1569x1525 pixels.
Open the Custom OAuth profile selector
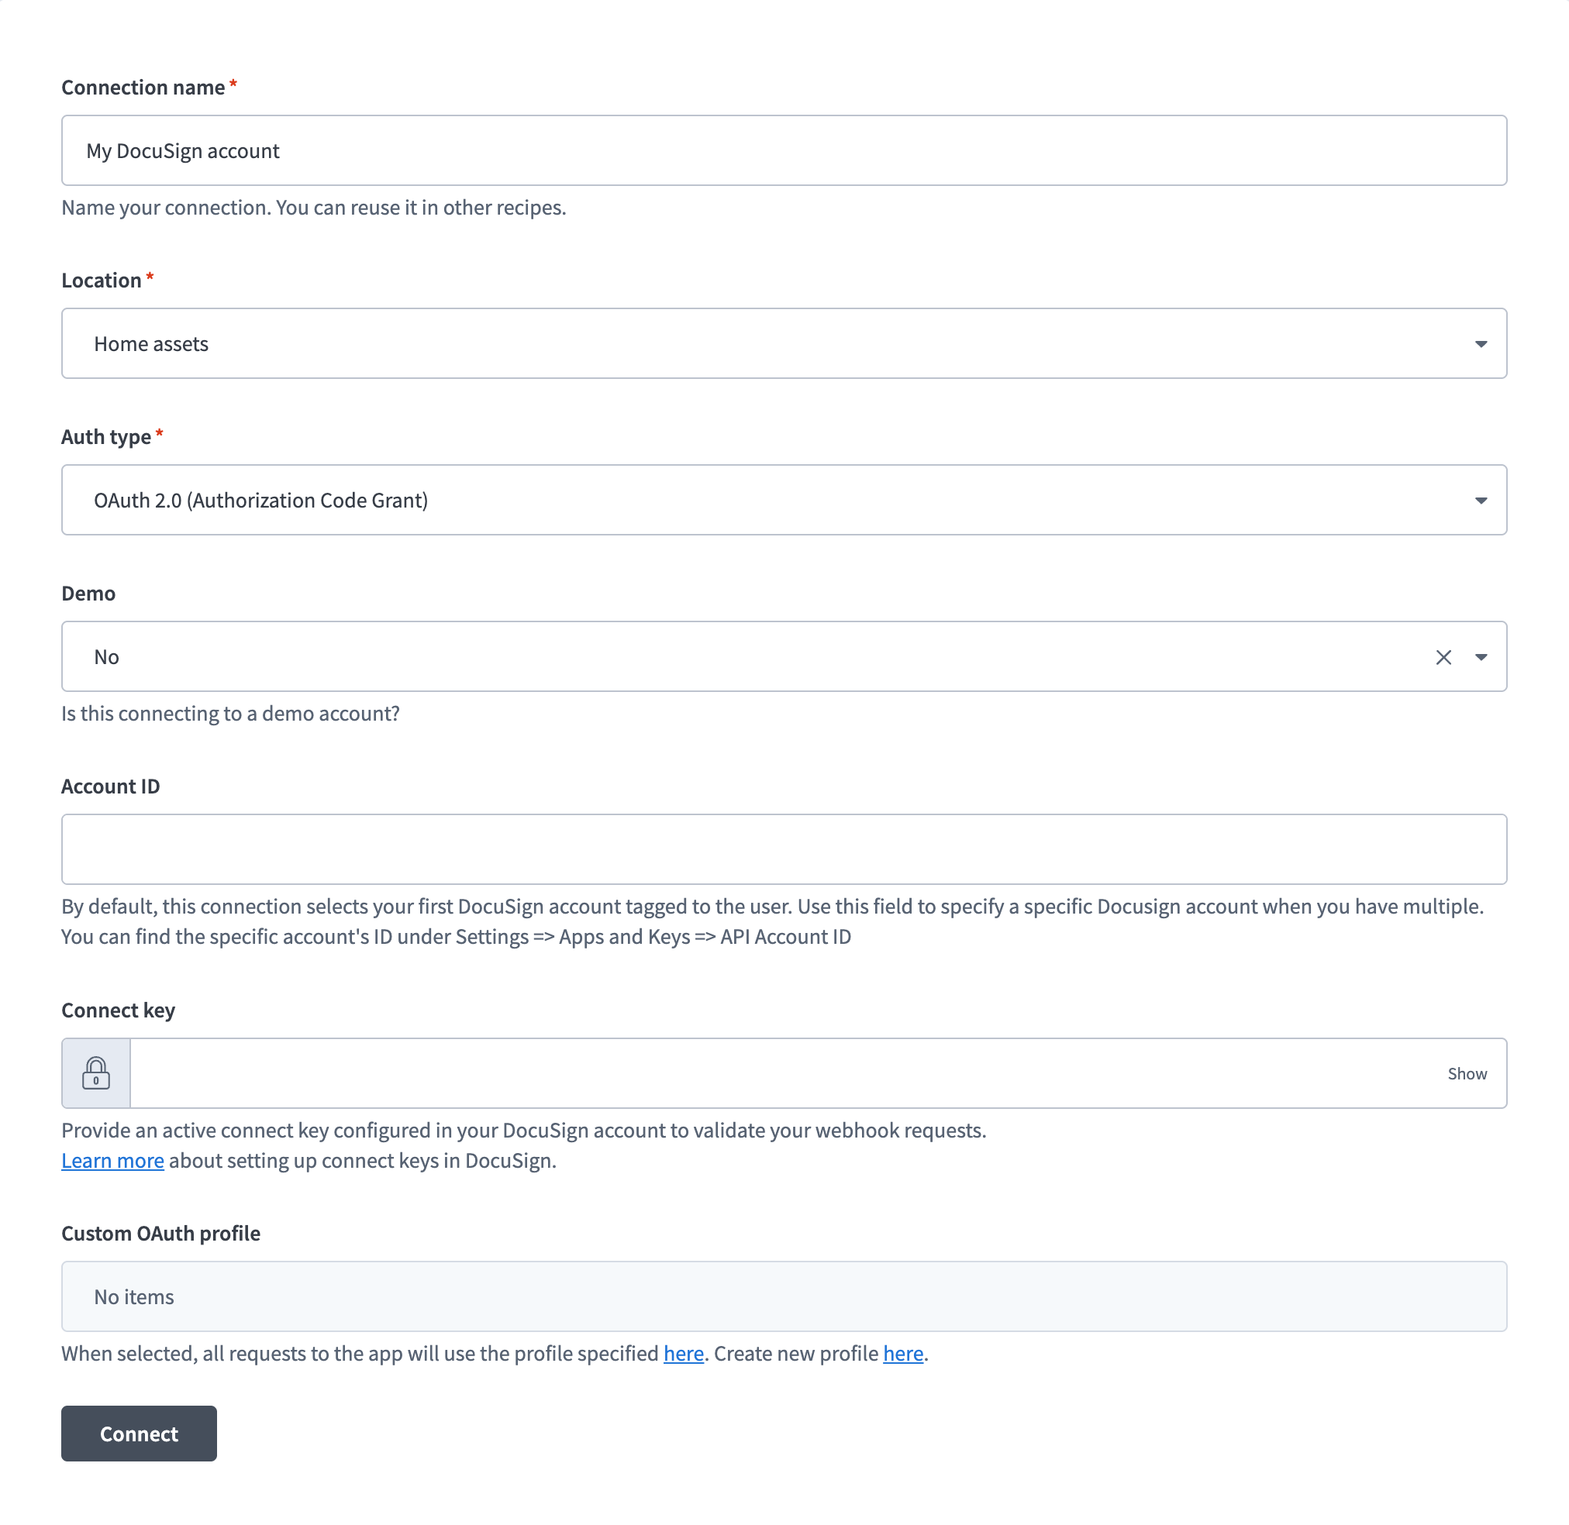coord(784,1296)
